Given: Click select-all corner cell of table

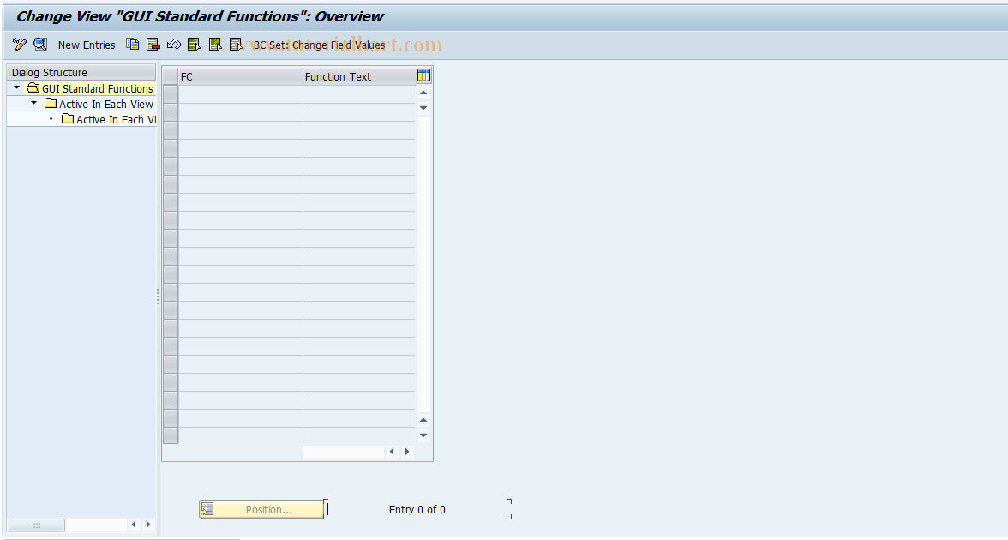Looking at the screenshot, I should tap(171, 76).
